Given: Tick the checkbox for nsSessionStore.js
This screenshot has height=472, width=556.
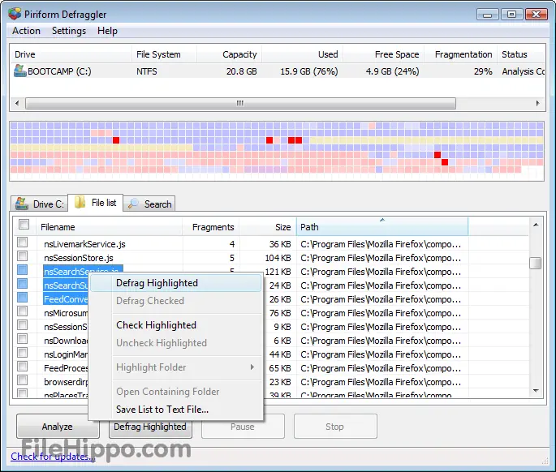Looking at the screenshot, I should 23,256.
